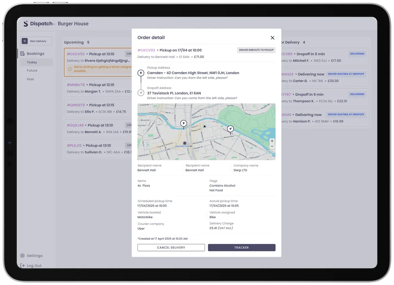
Task: Open the Thompson K. delivery card
Action: click(x=325, y=97)
